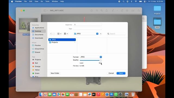The width and height of the screenshot is (174, 98).
Task: Open the Window menu
Action: [x=55, y=1]
